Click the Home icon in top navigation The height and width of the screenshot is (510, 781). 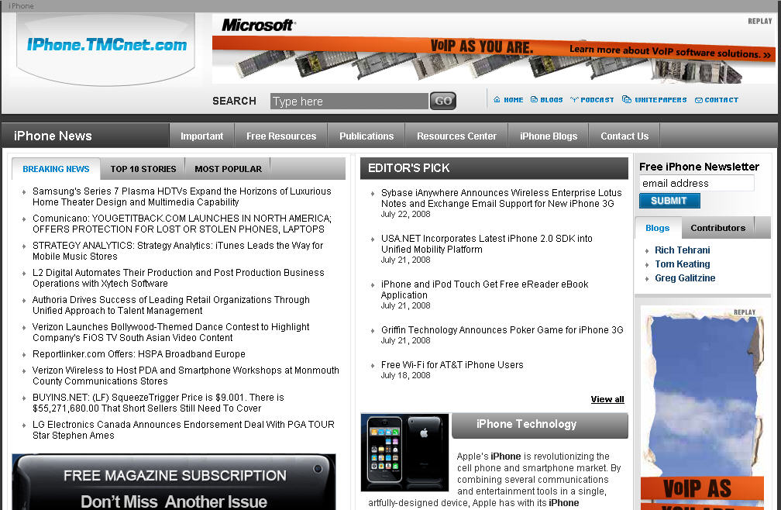[497, 100]
